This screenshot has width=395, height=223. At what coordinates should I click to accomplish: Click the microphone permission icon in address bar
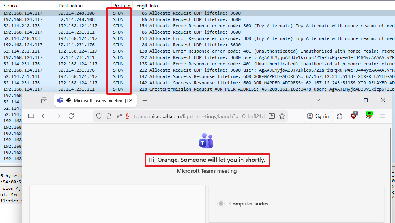127,116
